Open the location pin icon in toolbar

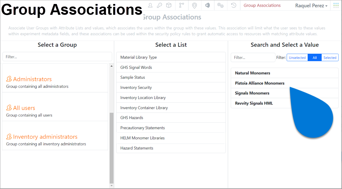[194, 5]
